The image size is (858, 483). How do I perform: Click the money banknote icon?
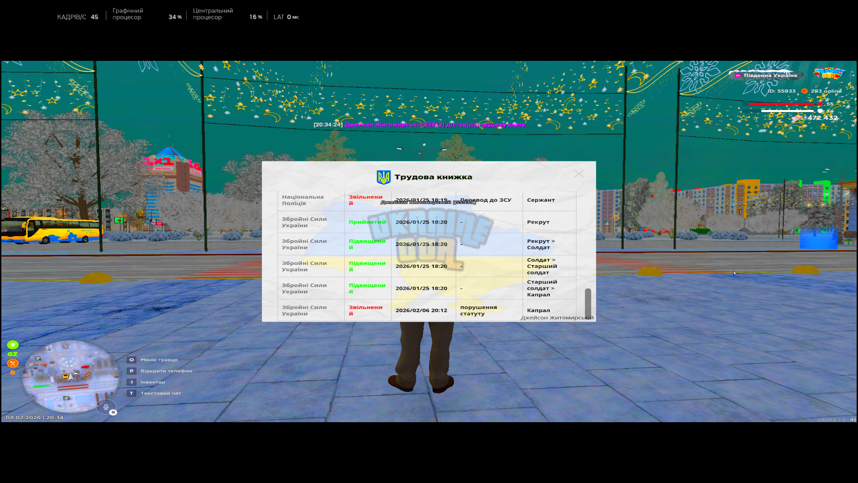[798, 118]
